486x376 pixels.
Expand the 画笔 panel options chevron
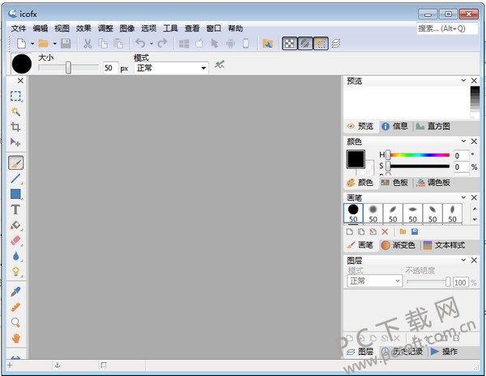463,197
